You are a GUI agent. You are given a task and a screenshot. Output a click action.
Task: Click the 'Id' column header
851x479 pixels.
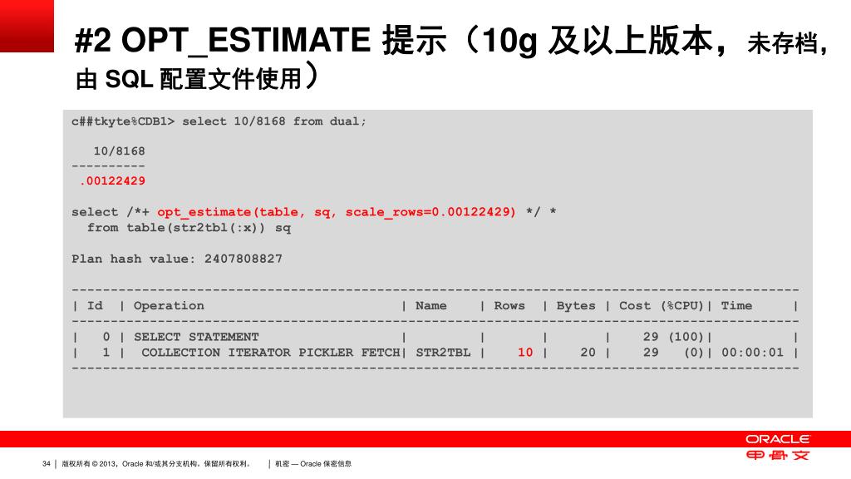click(x=95, y=306)
